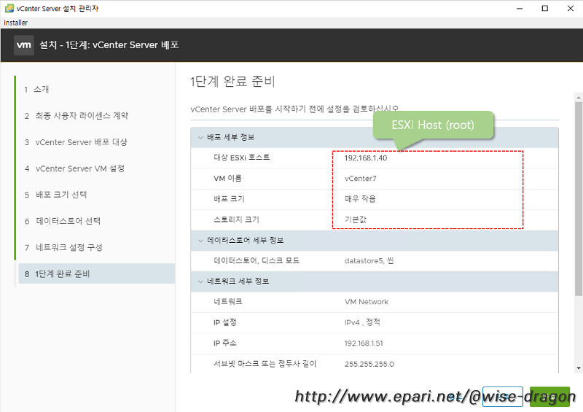Click the green finish button

pyautogui.click(x=549, y=397)
